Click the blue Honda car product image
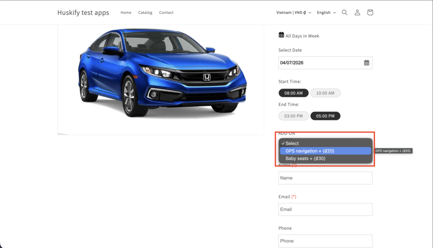 [x=162, y=74]
